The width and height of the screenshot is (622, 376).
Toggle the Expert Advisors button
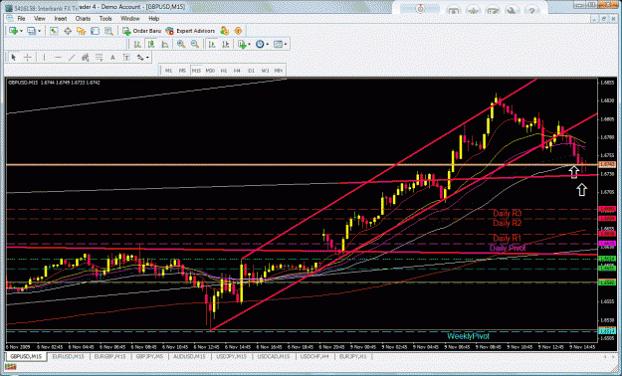coord(190,31)
